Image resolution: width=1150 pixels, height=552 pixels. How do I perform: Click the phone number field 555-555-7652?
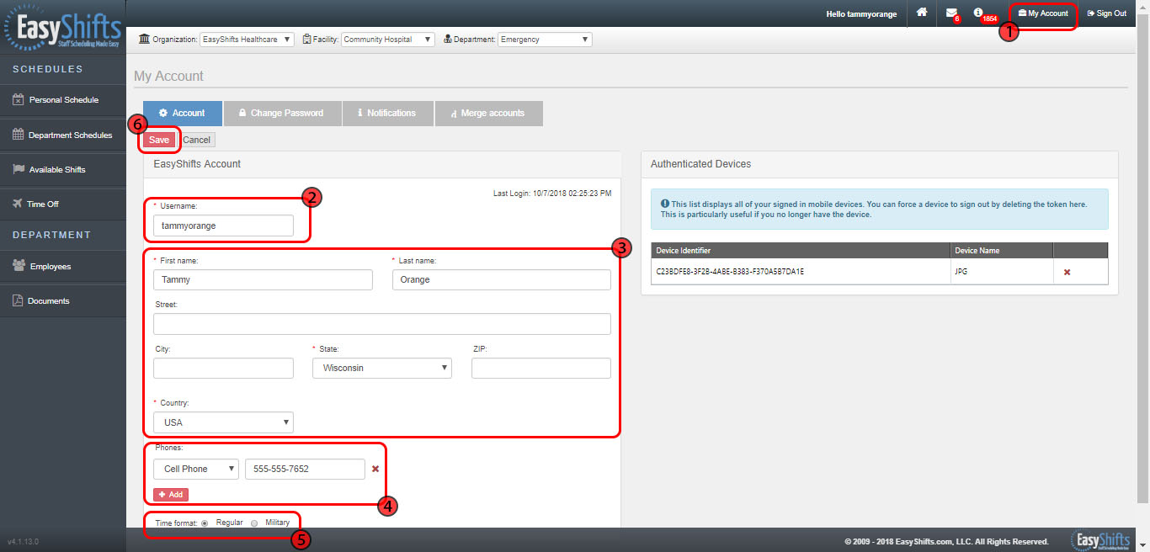305,469
